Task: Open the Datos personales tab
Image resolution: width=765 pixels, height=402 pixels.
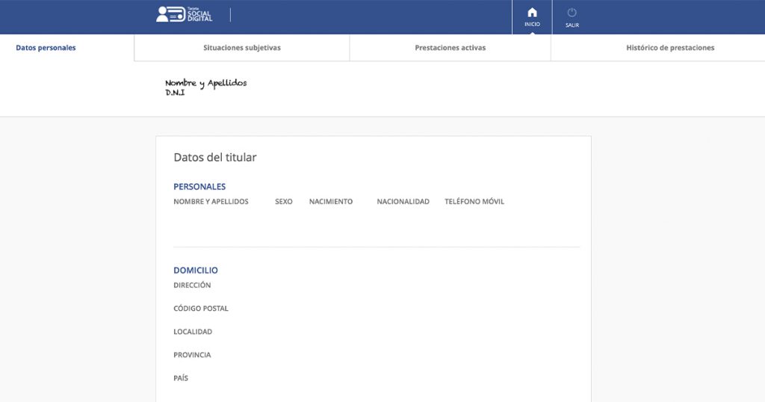Action: tap(46, 48)
